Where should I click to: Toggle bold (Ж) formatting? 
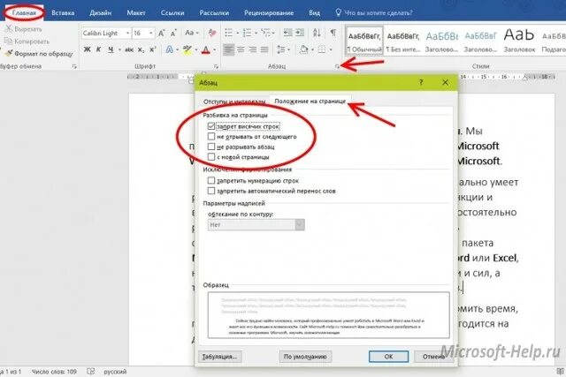(87, 49)
